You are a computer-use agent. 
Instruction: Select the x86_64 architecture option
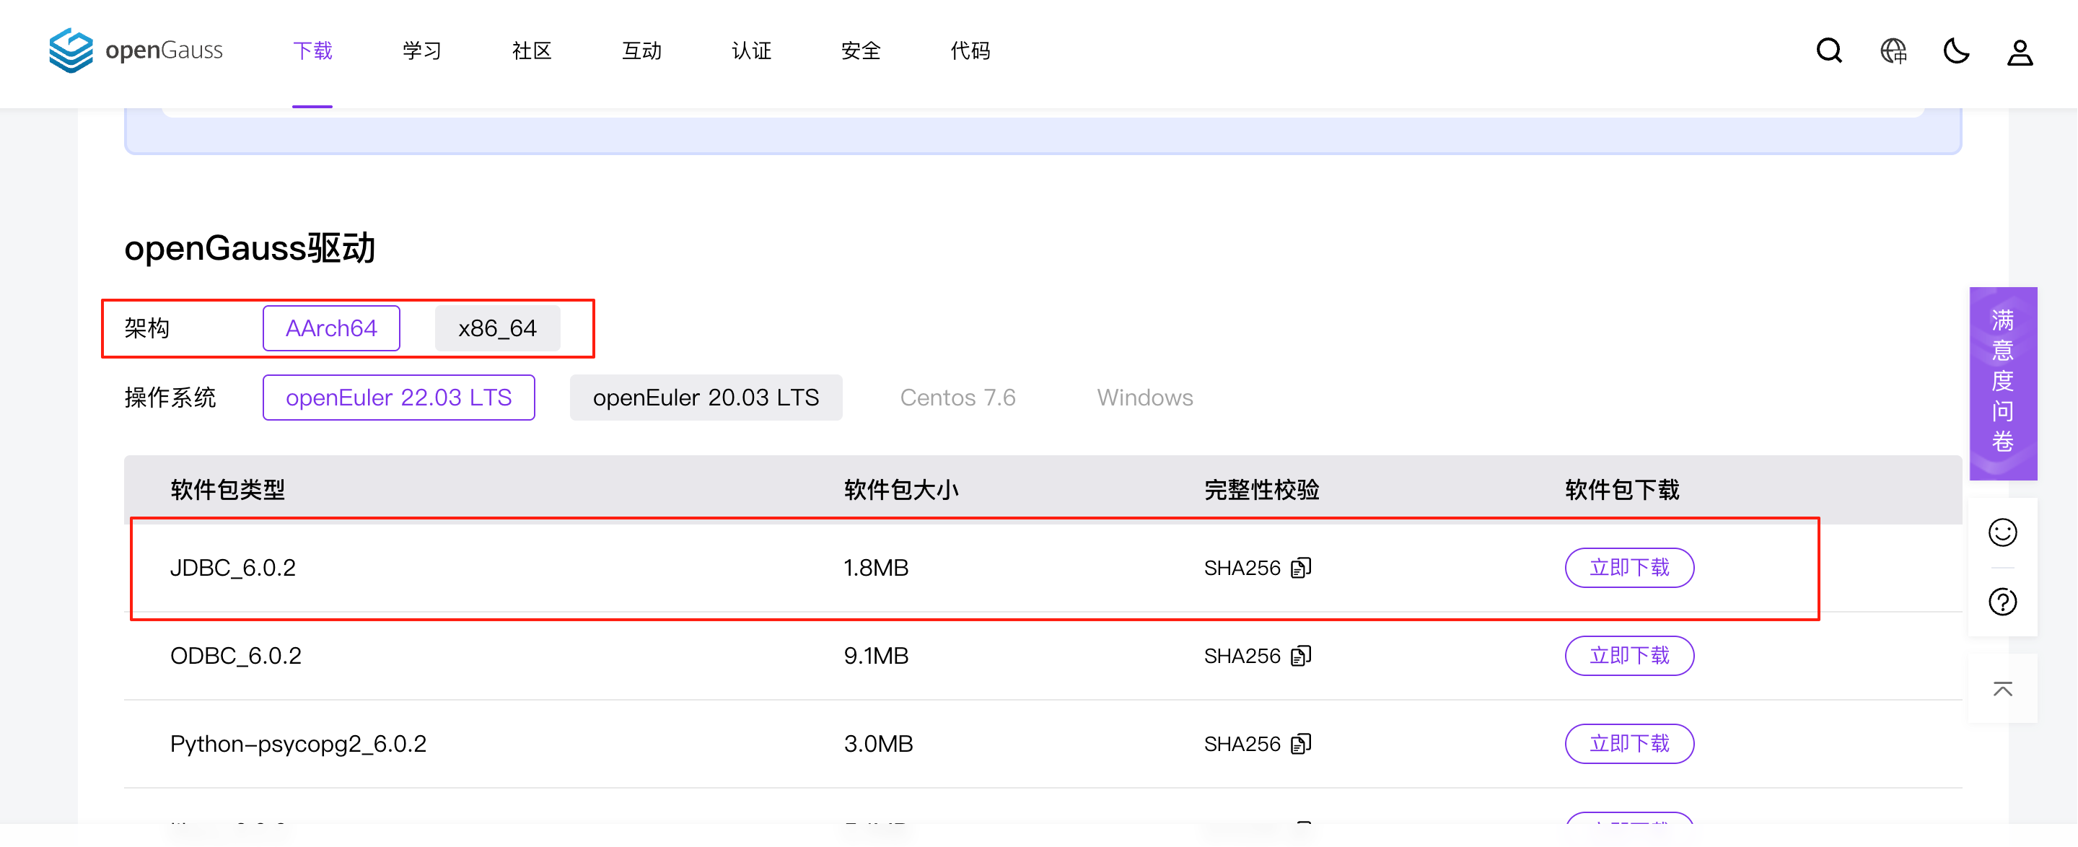497,328
